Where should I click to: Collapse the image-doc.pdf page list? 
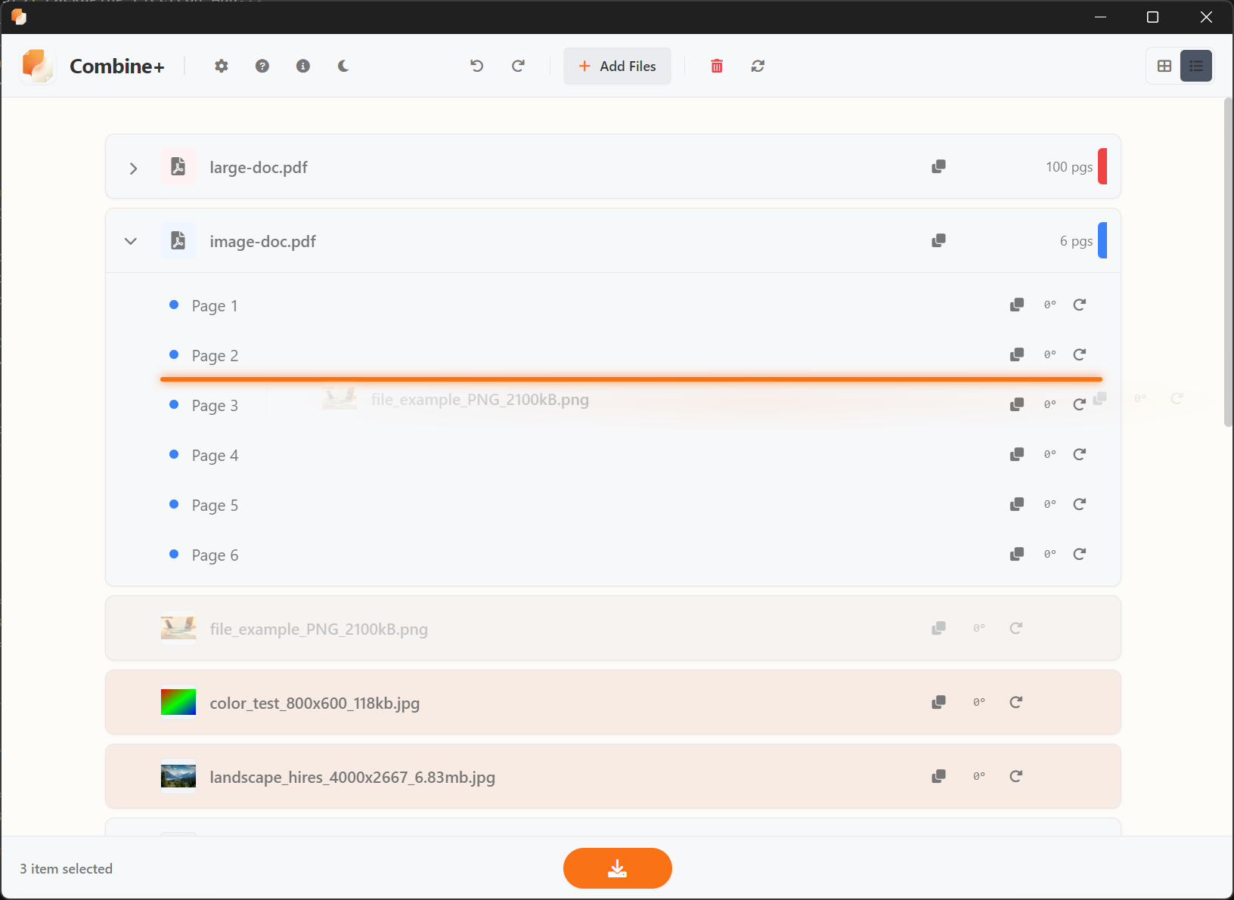130,241
